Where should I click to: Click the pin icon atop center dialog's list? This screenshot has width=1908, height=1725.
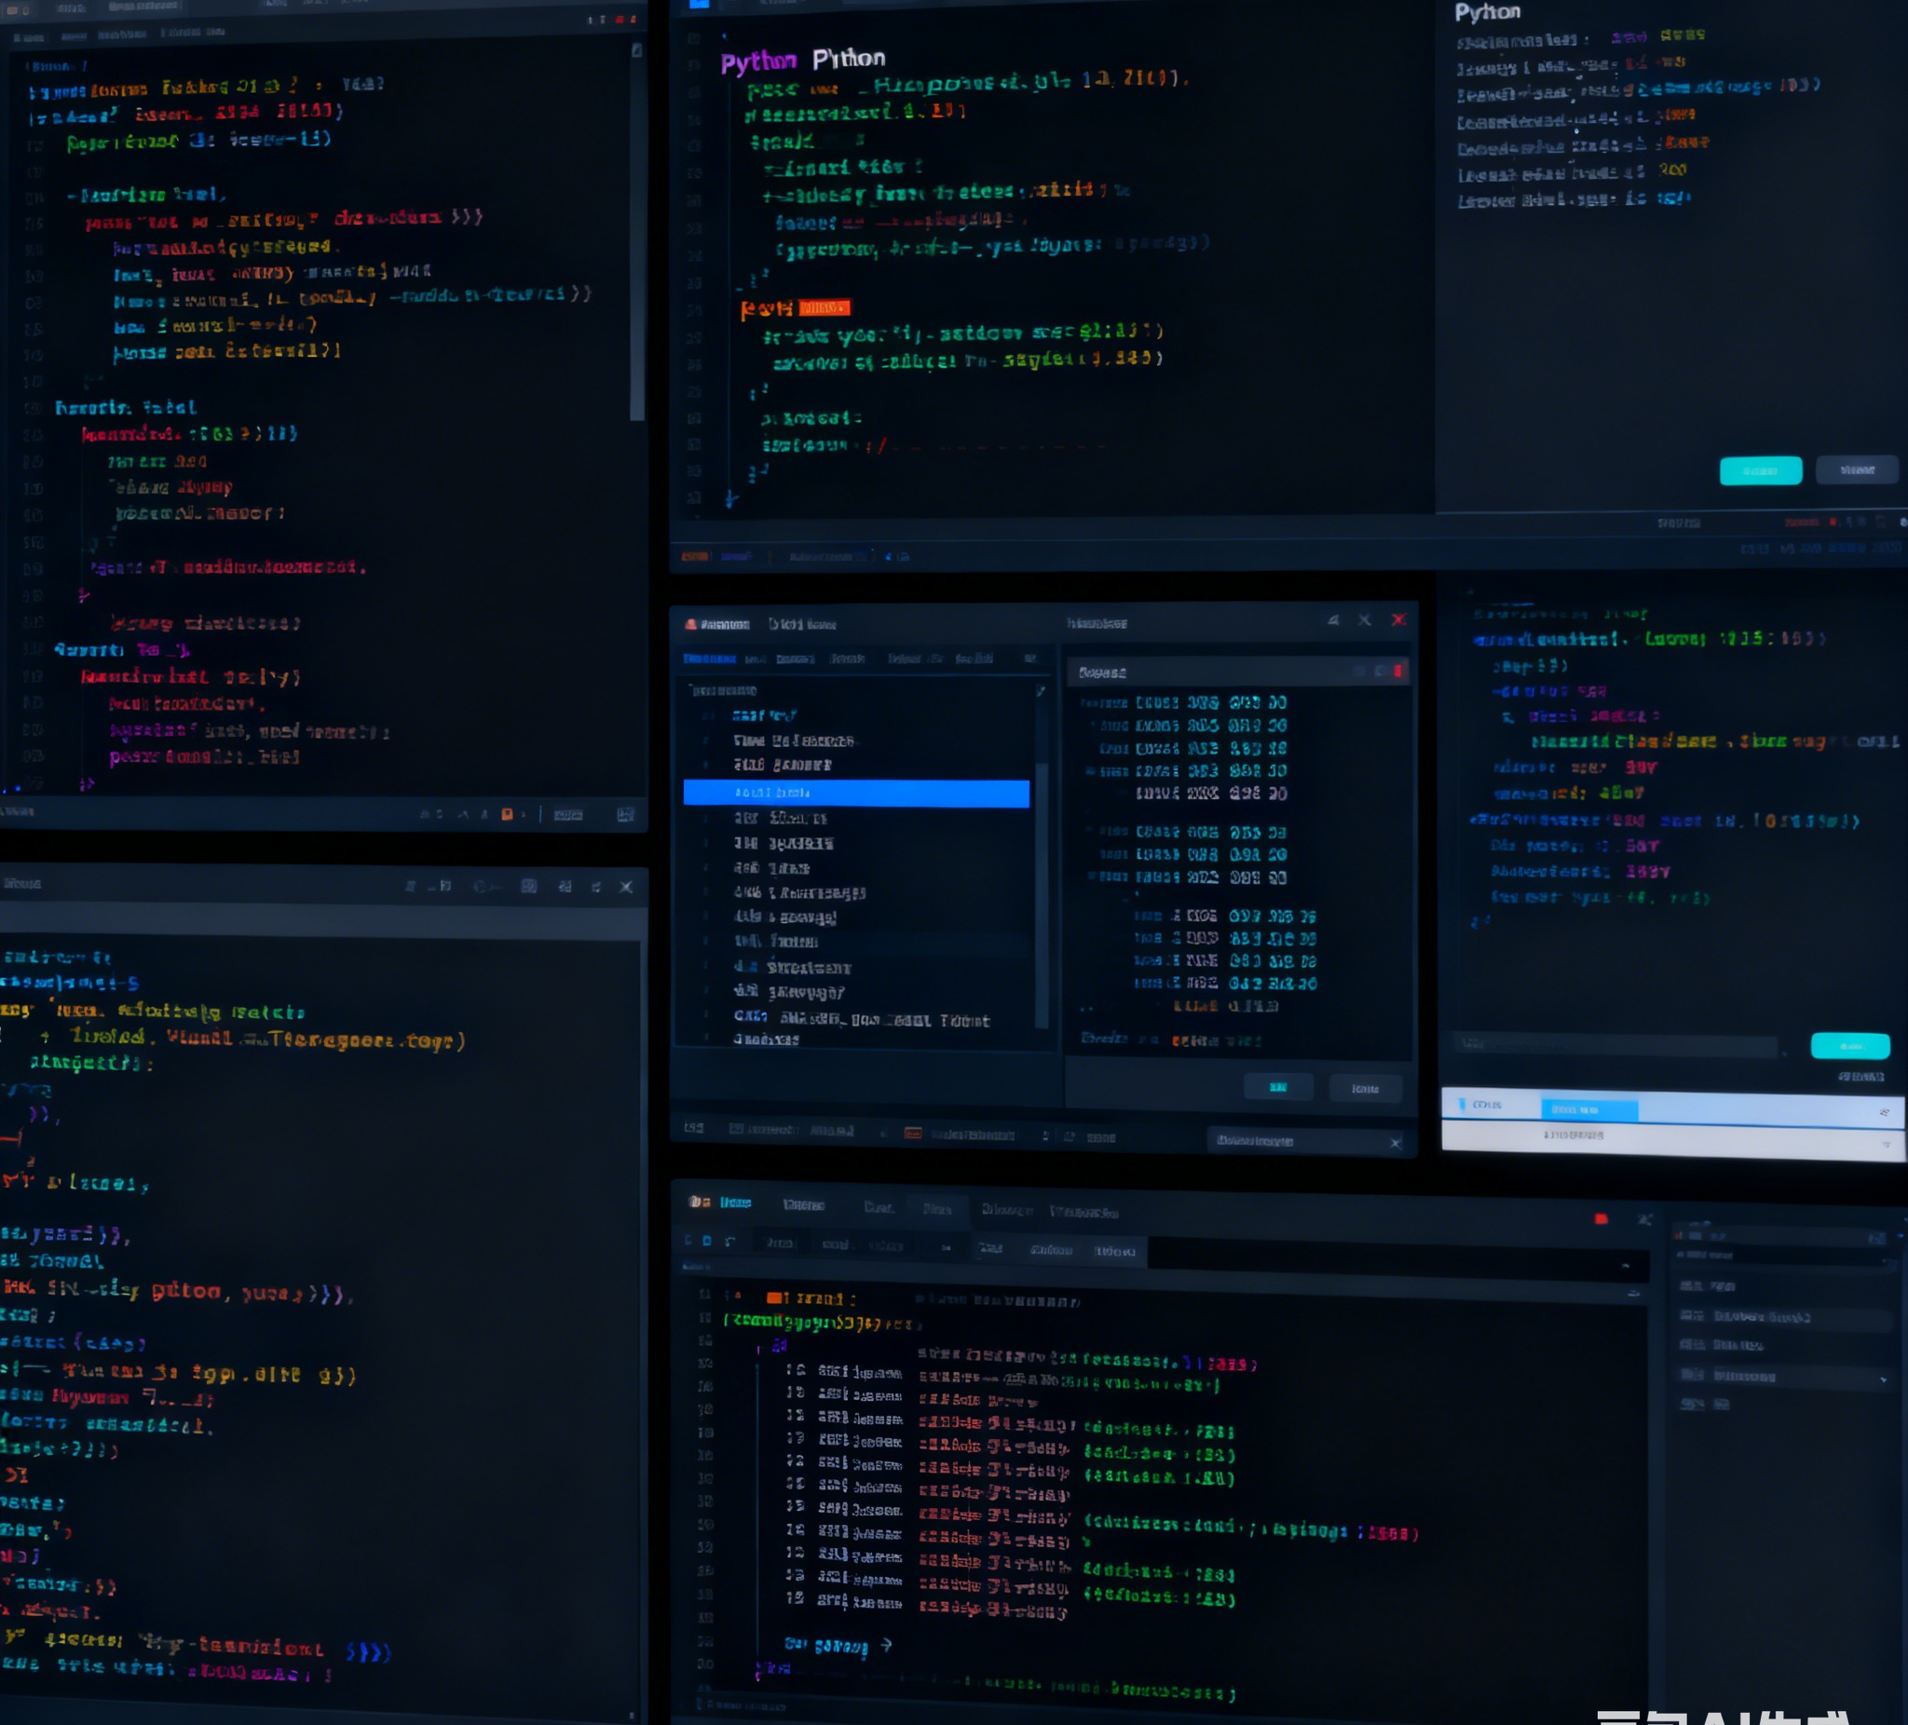click(1040, 692)
